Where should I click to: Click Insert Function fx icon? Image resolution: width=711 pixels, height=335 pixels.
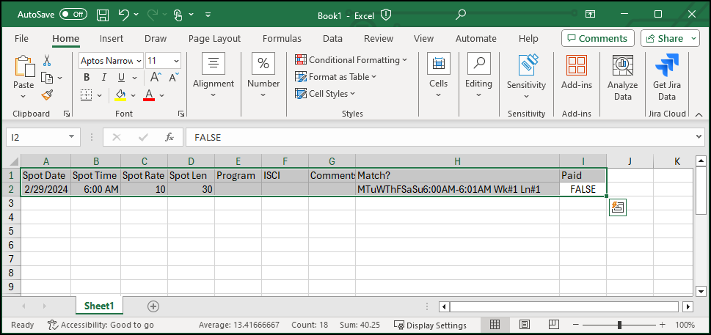point(169,137)
